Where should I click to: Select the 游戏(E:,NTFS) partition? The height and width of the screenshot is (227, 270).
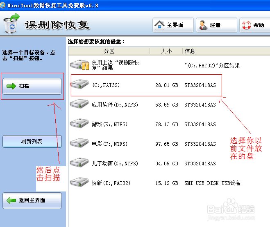point(109,124)
